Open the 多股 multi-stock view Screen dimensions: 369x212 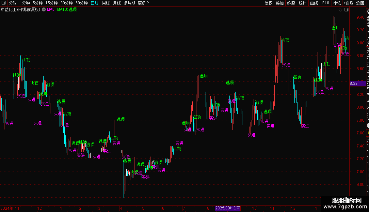(x=291, y=3)
